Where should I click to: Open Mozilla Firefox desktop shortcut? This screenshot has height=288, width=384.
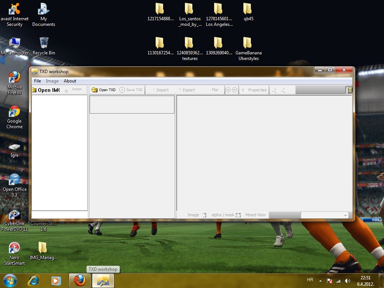click(14, 82)
